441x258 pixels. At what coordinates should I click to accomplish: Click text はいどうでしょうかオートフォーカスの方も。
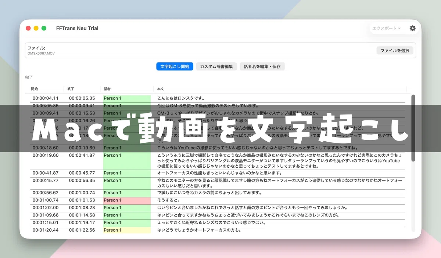[x=199, y=230]
